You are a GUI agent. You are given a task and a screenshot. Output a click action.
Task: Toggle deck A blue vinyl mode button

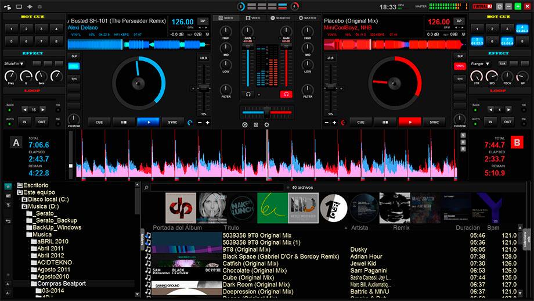click(74, 66)
